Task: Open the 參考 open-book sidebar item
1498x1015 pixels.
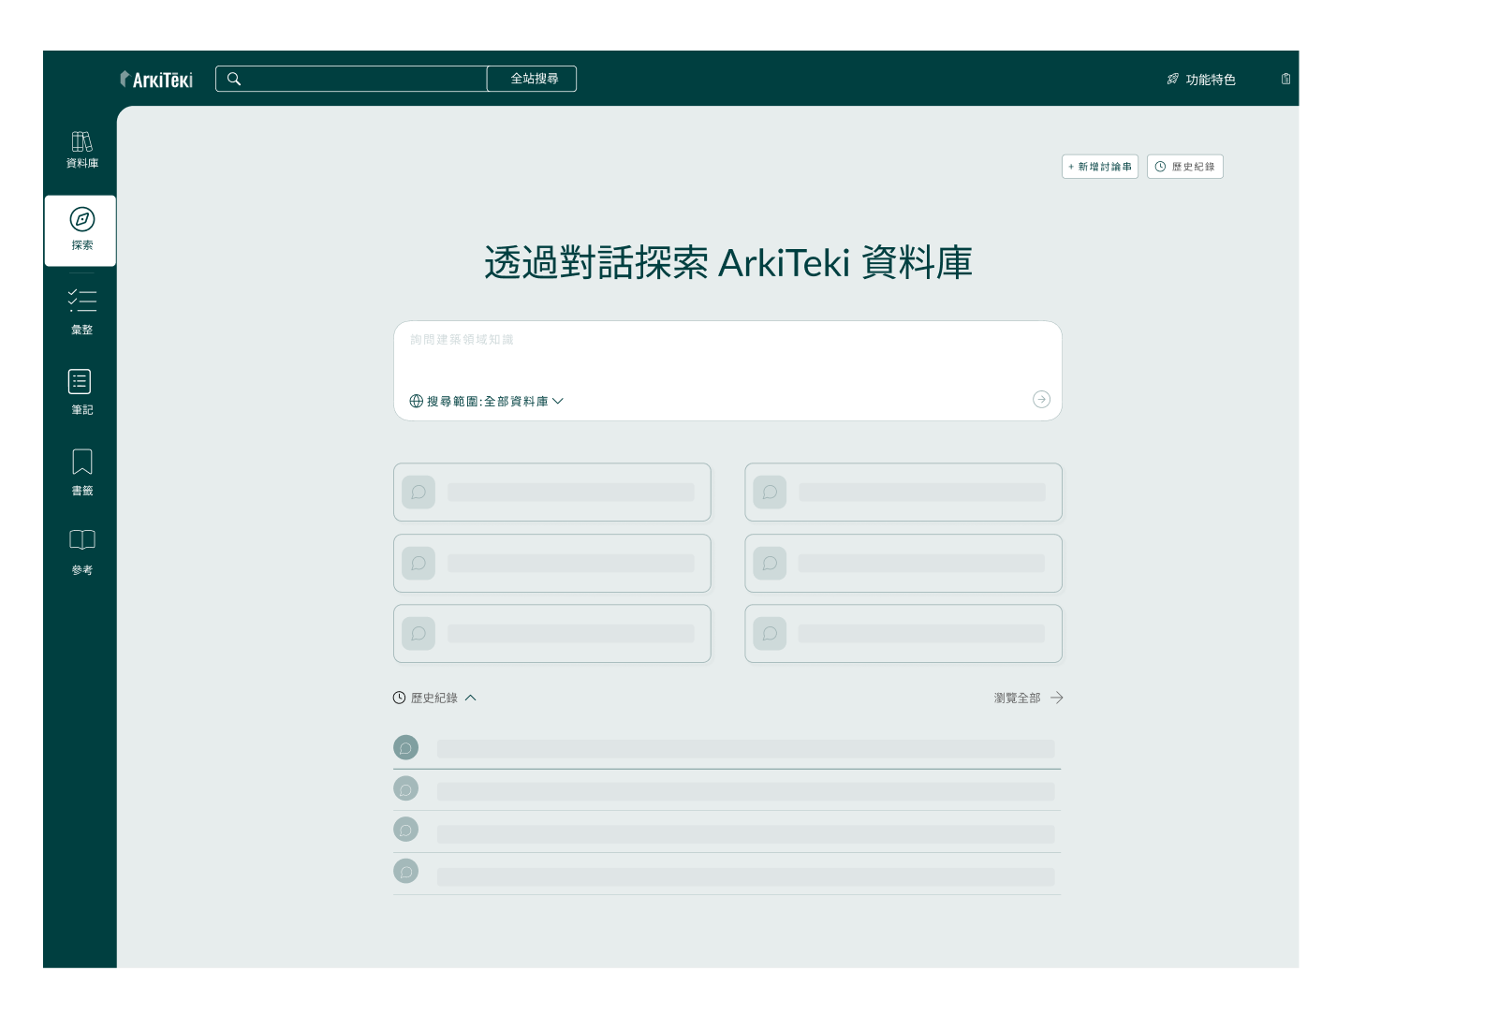Action: 82,552
